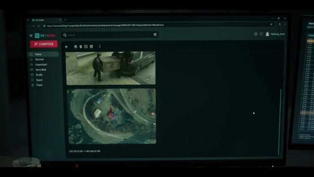The width and height of the screenshot is (314, 177).
Task: Open the Inbox folder
Action: 43,54
